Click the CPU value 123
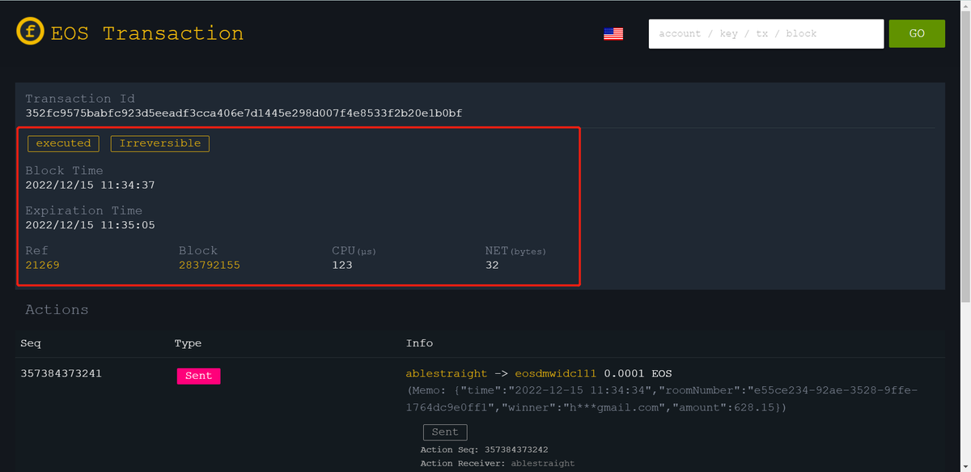 click(x=342, y=266)
